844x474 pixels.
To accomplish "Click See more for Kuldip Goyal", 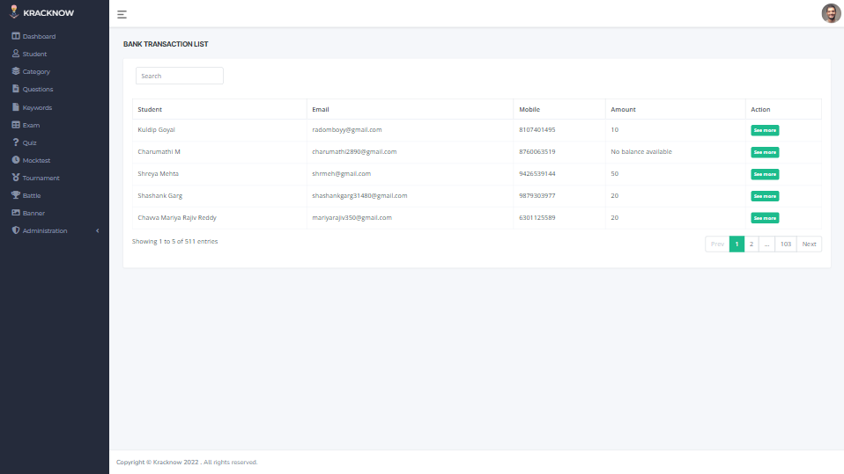I will [x=764, y=130].
